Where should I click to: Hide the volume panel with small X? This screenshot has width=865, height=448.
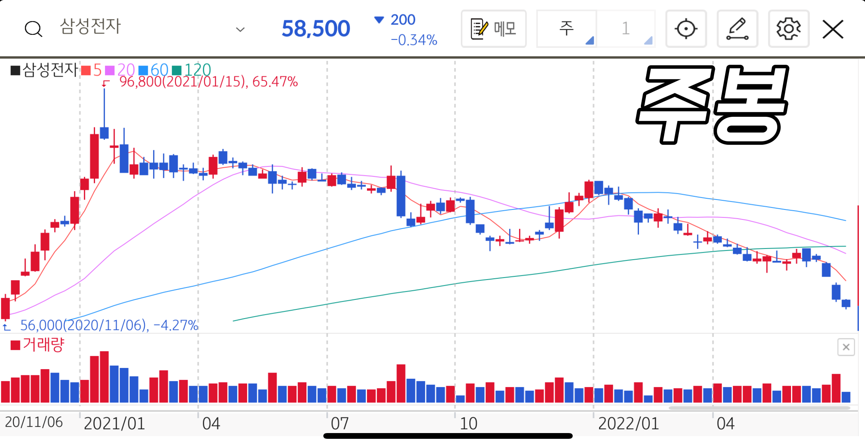pyautogui.click(x=846, y=347)
